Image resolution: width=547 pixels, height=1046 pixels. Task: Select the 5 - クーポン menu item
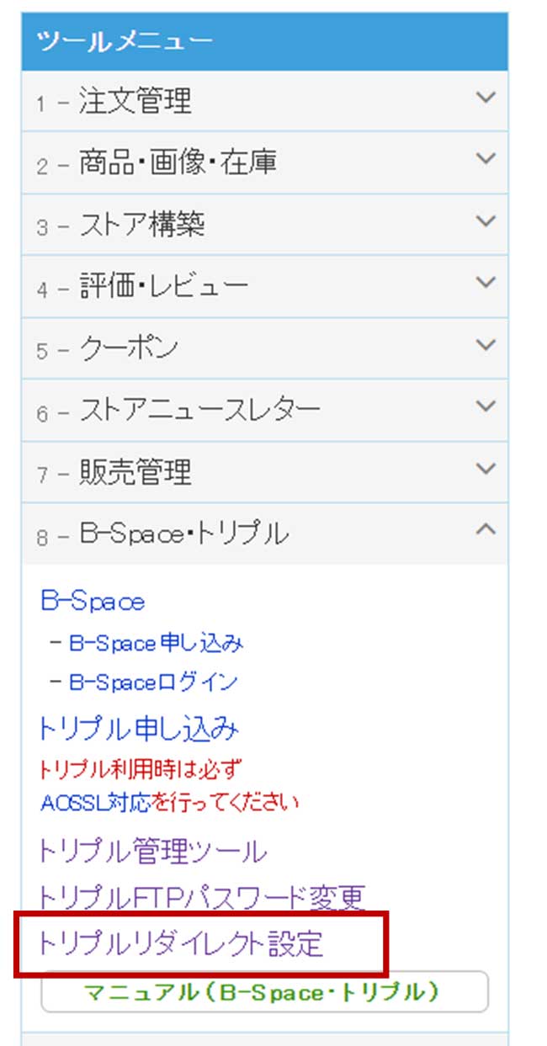click(x=265, y=348)
